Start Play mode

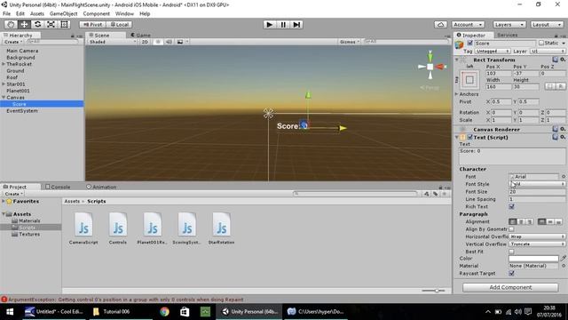[x=269, y=24]
